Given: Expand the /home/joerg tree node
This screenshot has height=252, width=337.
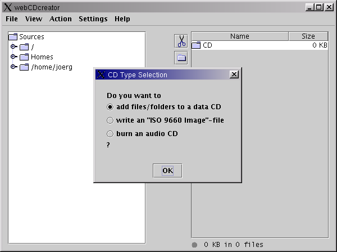Looking at the screenshot, I should pos(13,67).
